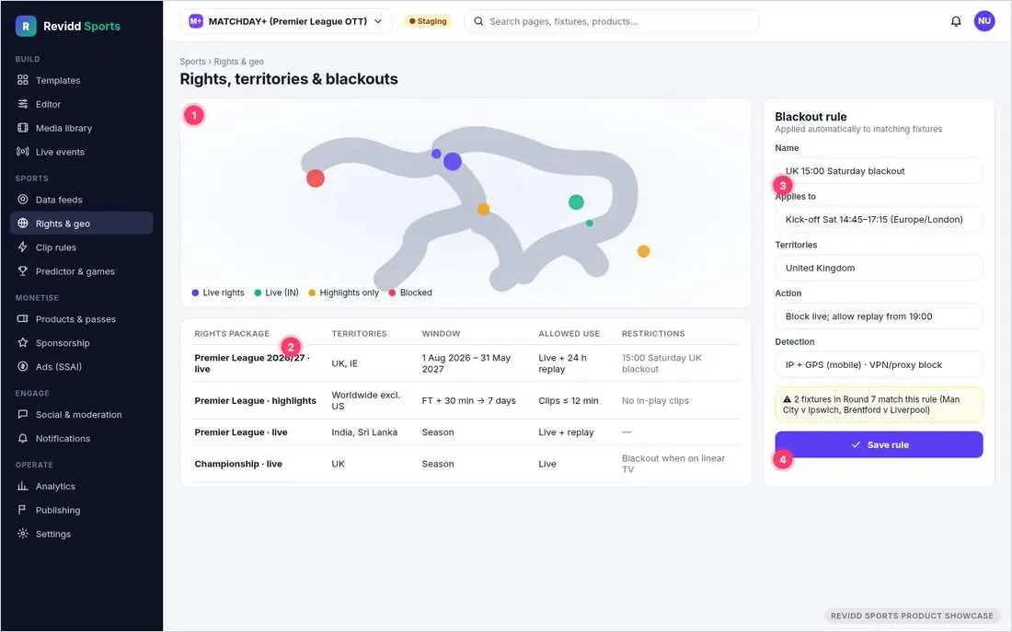Click the search magnifier icon

point(478,21)
